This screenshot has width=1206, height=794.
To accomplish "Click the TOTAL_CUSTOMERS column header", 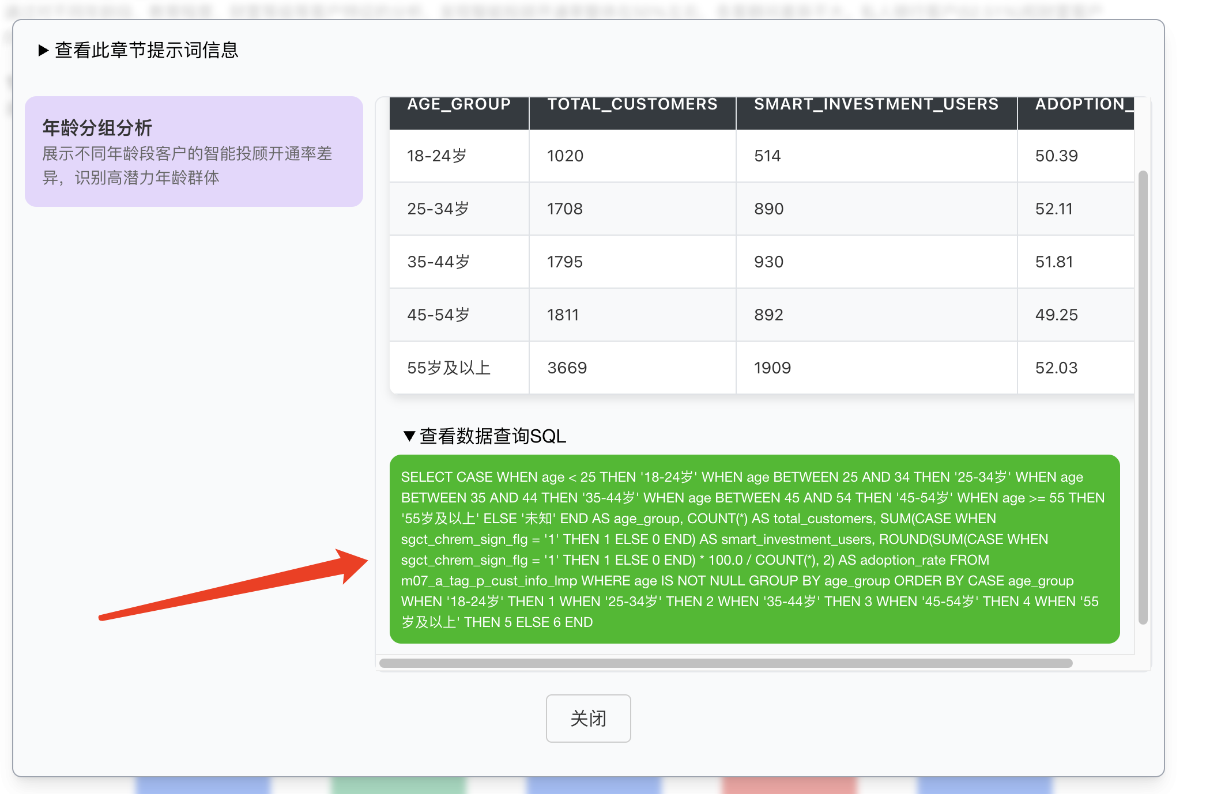I will click(x=632, y=104).
